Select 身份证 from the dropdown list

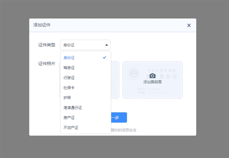tap(69, 58)
